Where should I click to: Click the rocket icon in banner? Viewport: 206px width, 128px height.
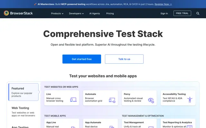point(35,4)
